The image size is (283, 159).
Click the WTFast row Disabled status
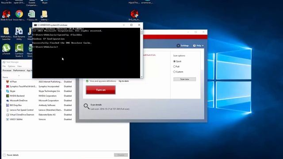68,82
